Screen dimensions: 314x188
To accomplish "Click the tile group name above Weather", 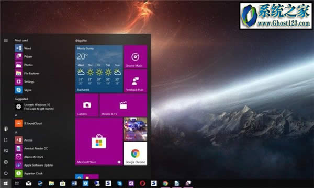I will coord(81,41).
